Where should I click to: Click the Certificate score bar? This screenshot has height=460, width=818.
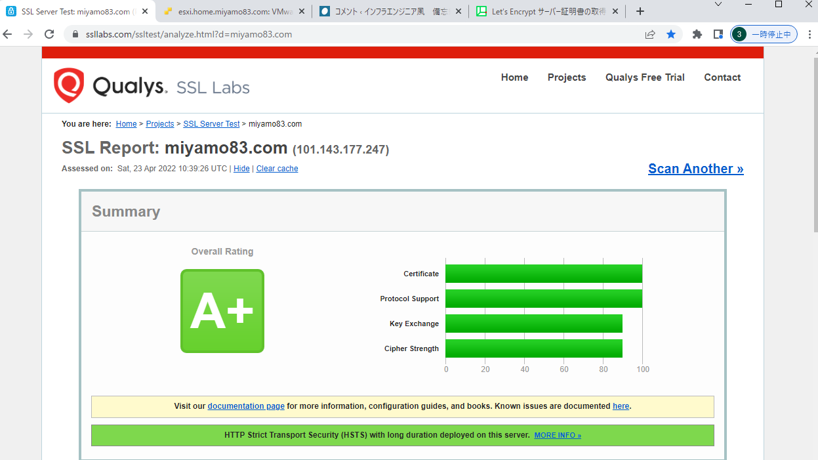click(544, 274)
